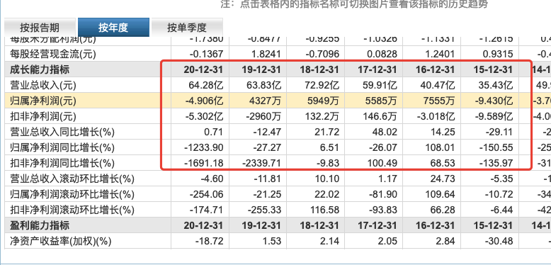Click the -29.11 revenue growth value

pos(499,132)
